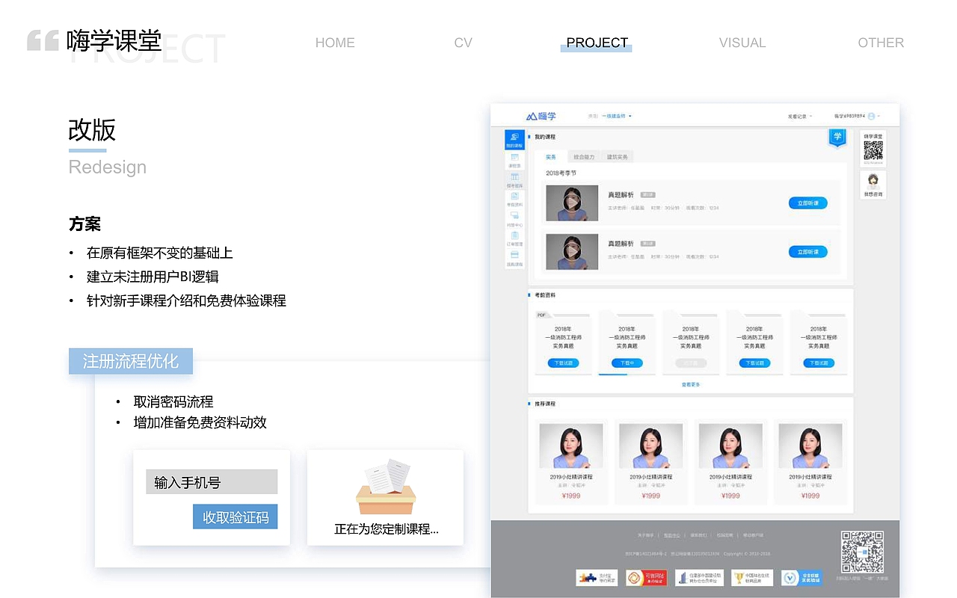Viewport: 957px width, 598px height.
Task: Open the CV navigation item
Action: pyautogui.click(x=464, y=43)
